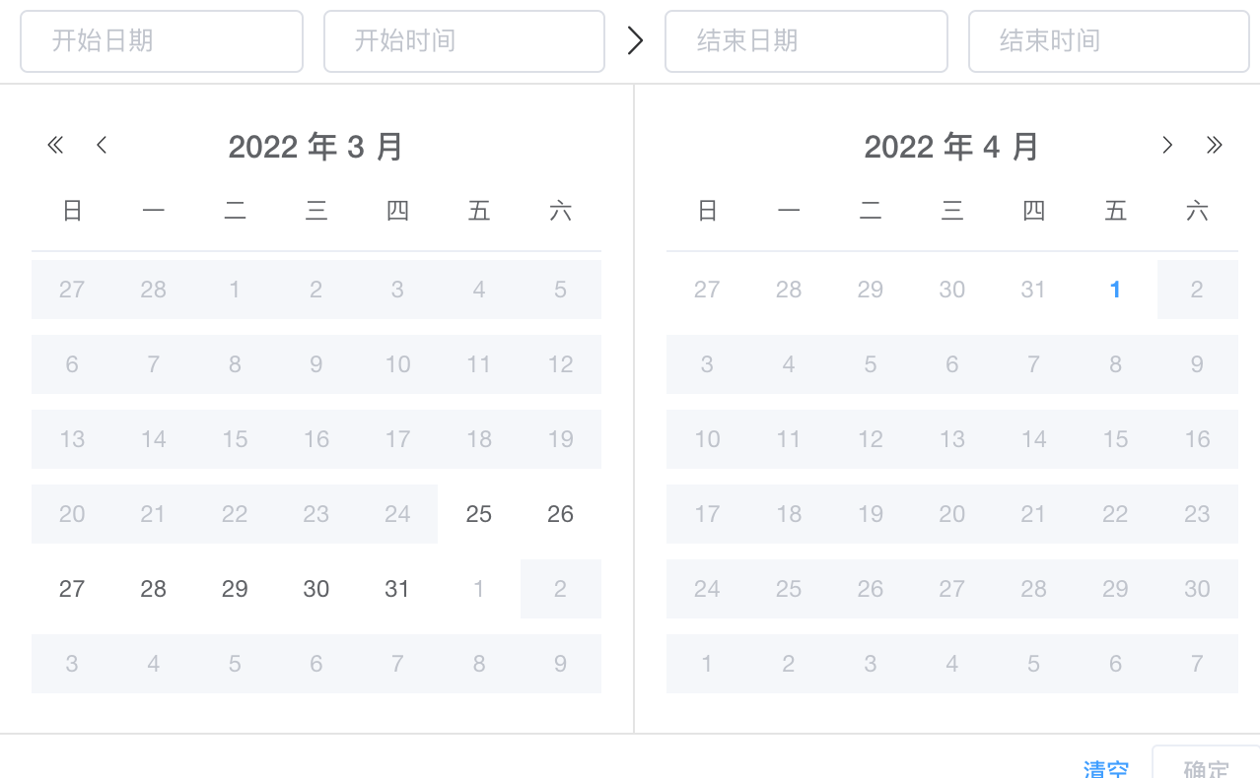Click the 开始时间 input field
The height and width of the screenshot is (778, 1260).
(464, 40)
